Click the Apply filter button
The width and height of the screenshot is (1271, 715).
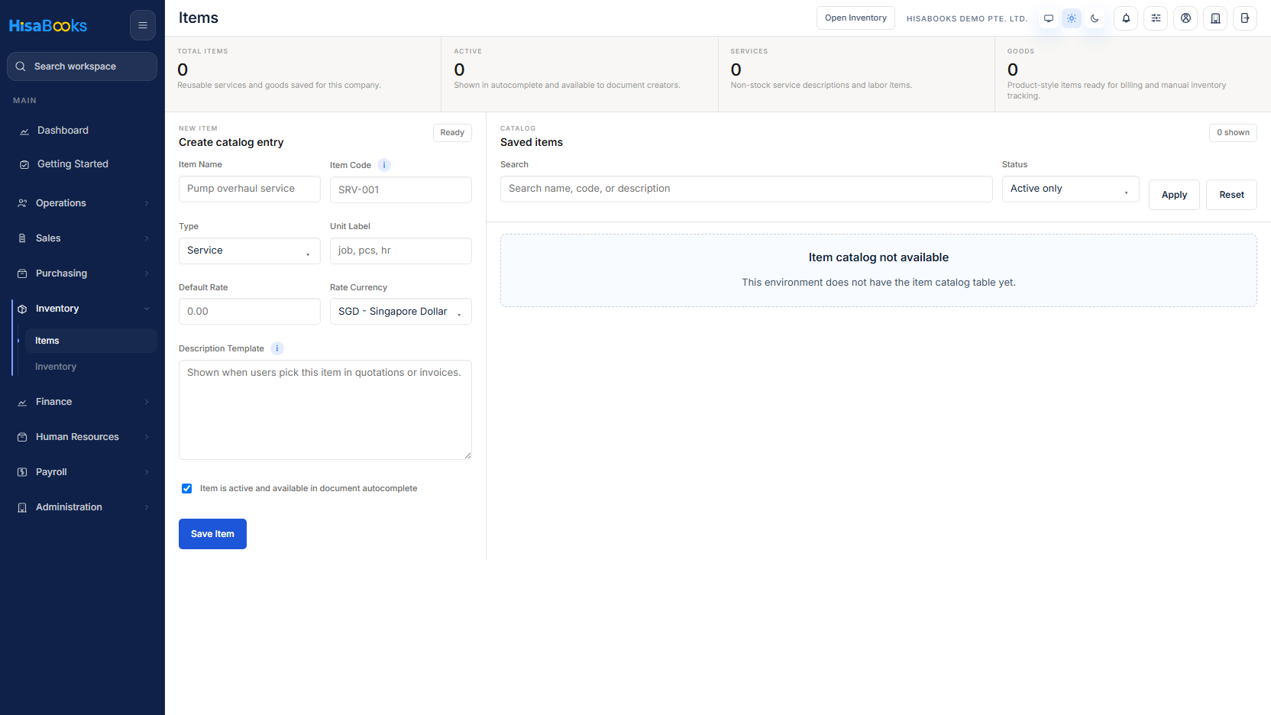point(1174,195)
